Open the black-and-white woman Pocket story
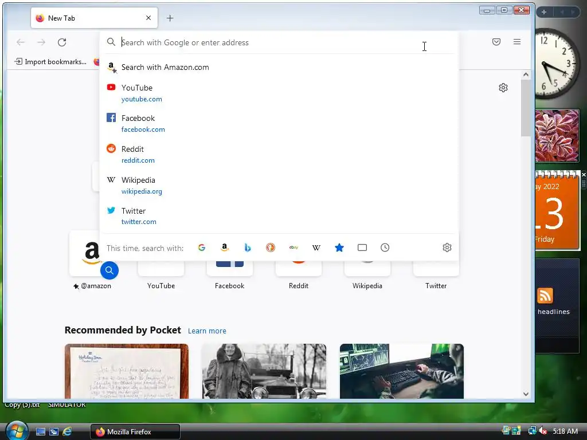This screenshot has width=587, height=440. [264, 371]
